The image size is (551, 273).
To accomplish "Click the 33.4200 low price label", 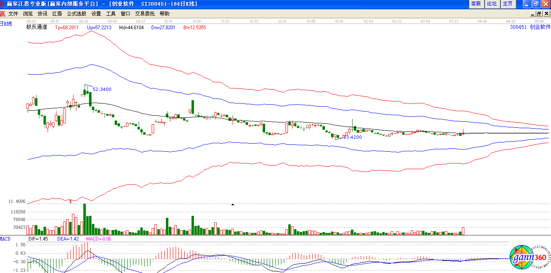I will pyautogui.click(x=352, y=137).
